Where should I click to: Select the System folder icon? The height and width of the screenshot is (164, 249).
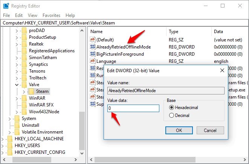(17, 118)
